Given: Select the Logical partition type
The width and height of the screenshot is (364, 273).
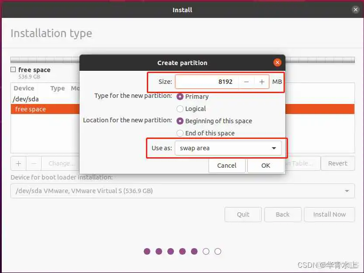Looking at the screenshot, I should coord(180,108).
